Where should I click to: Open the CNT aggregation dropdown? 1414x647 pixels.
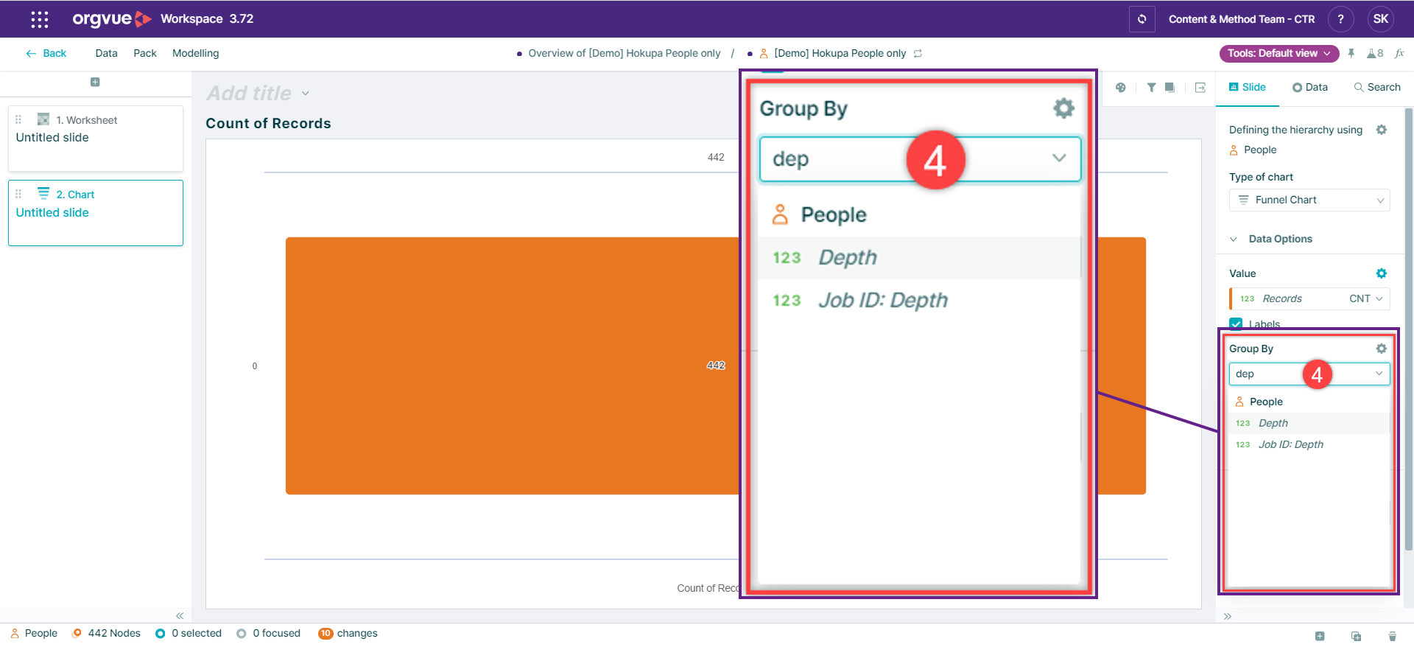pos(1365,298)
